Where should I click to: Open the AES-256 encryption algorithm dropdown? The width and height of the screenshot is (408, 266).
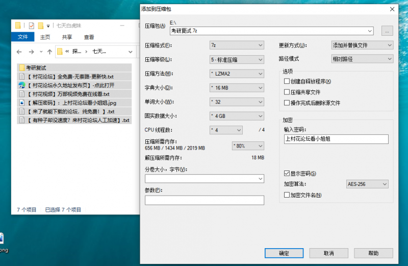click(x=367, y=184)
